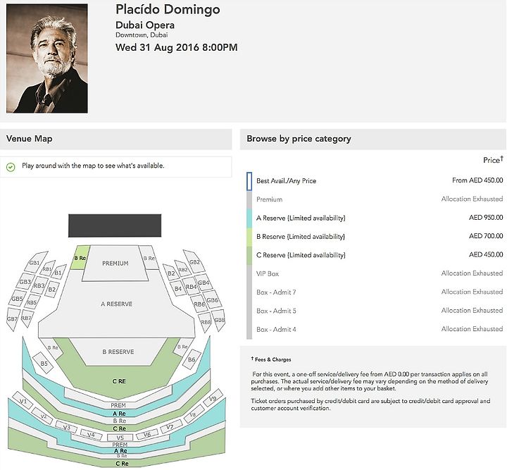507x470 pixels.
Task: Select B Reserve AED 700.00 category
Action: 375,237
